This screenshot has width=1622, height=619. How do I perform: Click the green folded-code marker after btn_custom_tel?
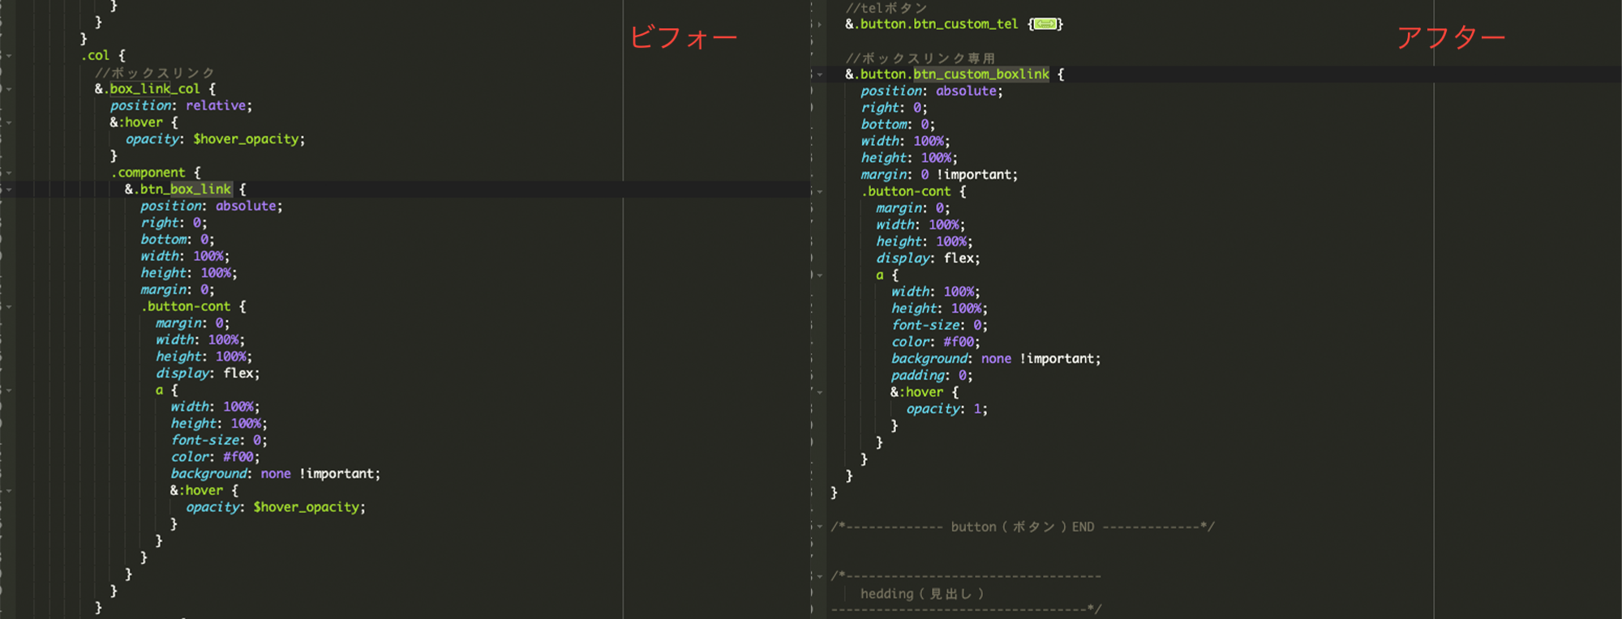pos(1045,24)
